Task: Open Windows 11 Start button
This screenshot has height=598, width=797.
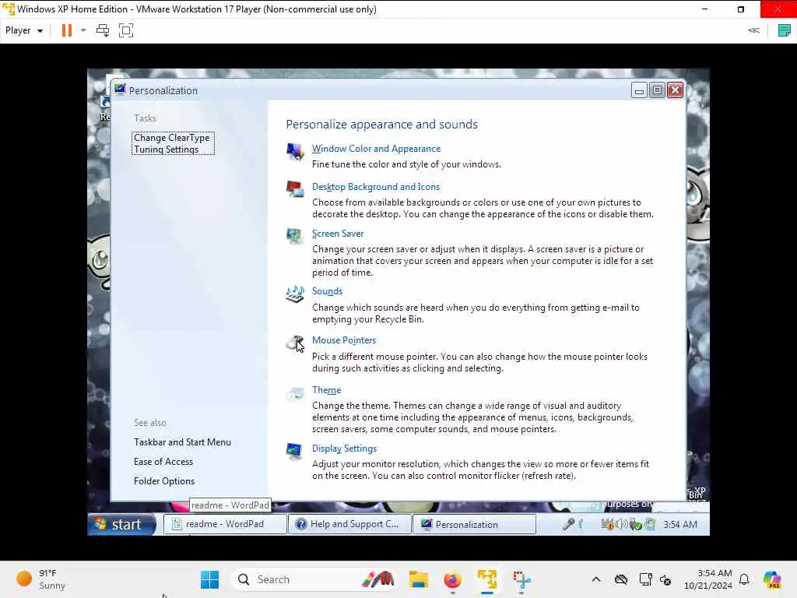Action: tap(209, 579)
